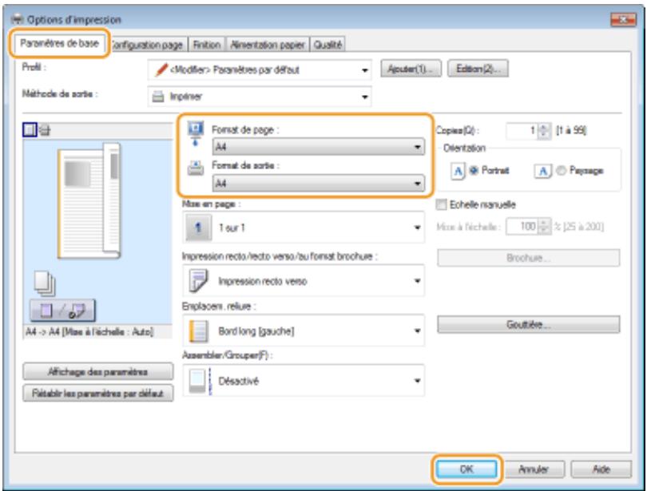Click the one-sided/two-sided toggle icon button
647x491 pixels.
tap(63, 311)
